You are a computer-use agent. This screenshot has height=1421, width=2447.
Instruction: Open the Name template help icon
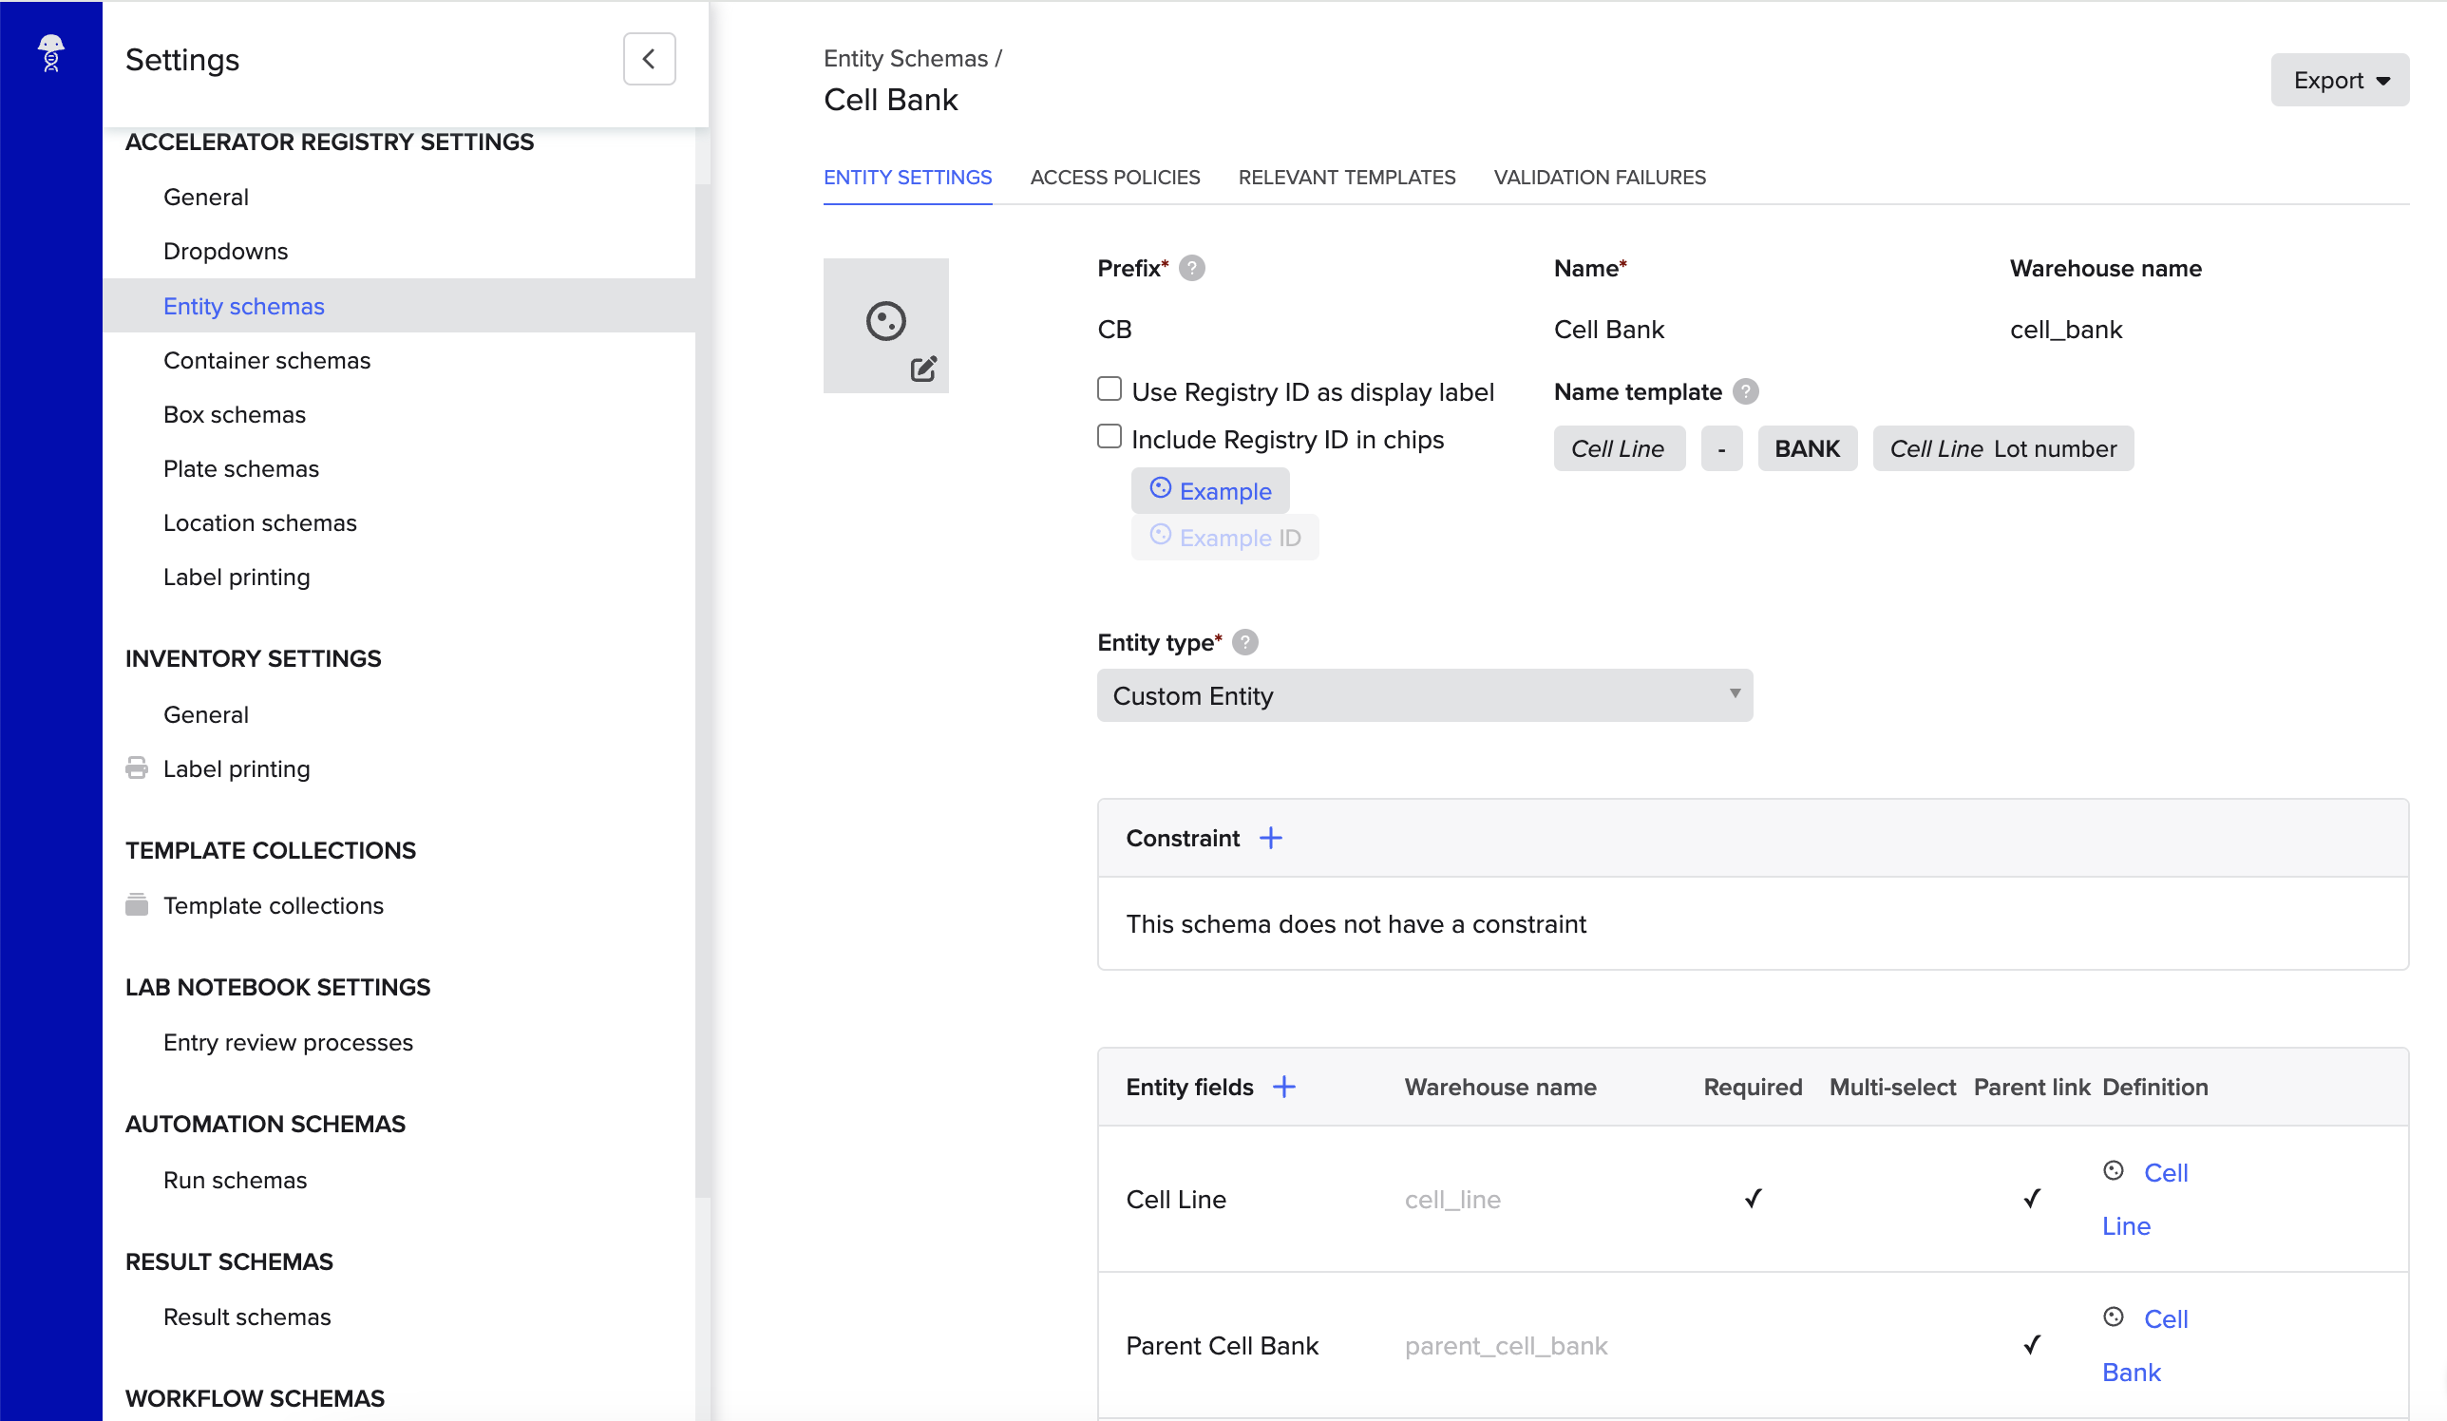[x=1745, y=391]
